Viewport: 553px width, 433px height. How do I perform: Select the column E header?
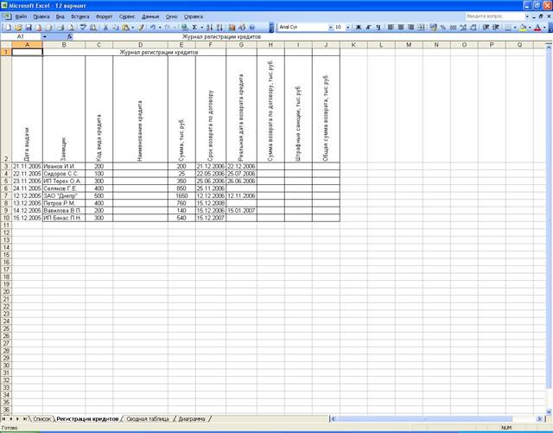(x=181, y=44)
